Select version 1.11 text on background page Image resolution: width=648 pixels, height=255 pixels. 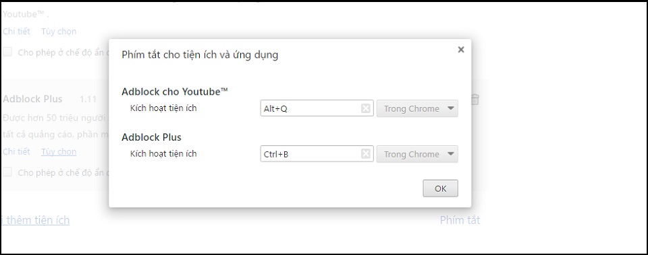click(88, 100)
